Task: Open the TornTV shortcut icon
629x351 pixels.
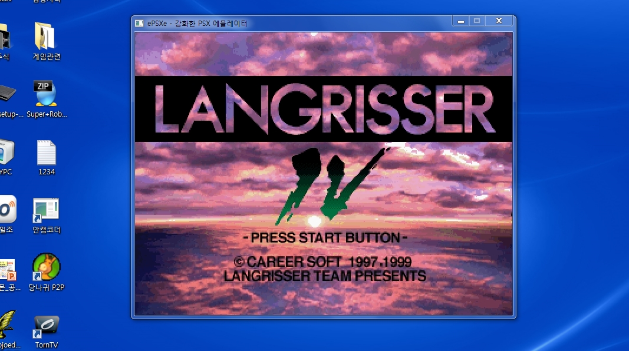Action: [46, 326]
